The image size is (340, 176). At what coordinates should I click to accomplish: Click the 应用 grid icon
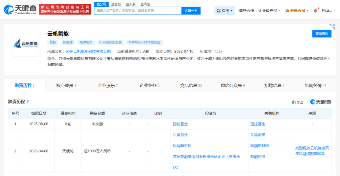(218, 11)
